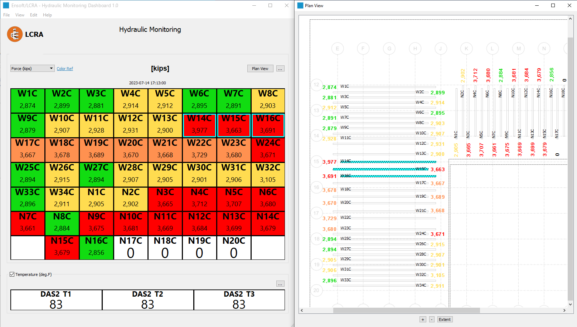Open the View menu
Viewport: 577px width, 327px height.
[x=20, y=15]
